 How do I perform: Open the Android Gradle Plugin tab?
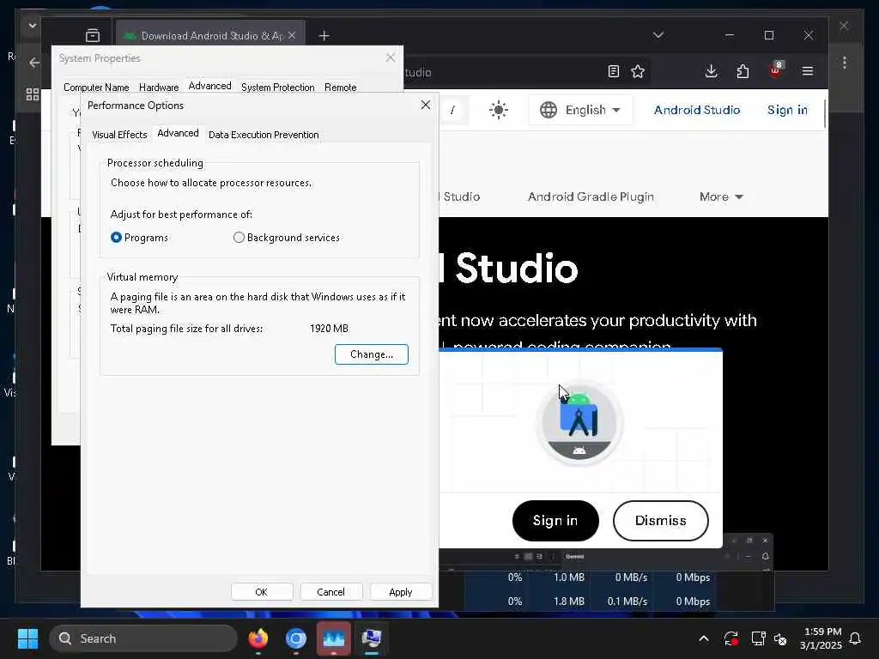click(591, 196)
